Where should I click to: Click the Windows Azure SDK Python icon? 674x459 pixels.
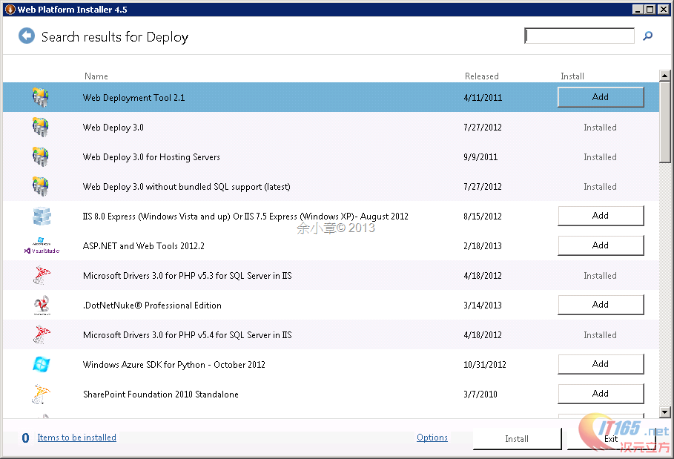[42, 364]
